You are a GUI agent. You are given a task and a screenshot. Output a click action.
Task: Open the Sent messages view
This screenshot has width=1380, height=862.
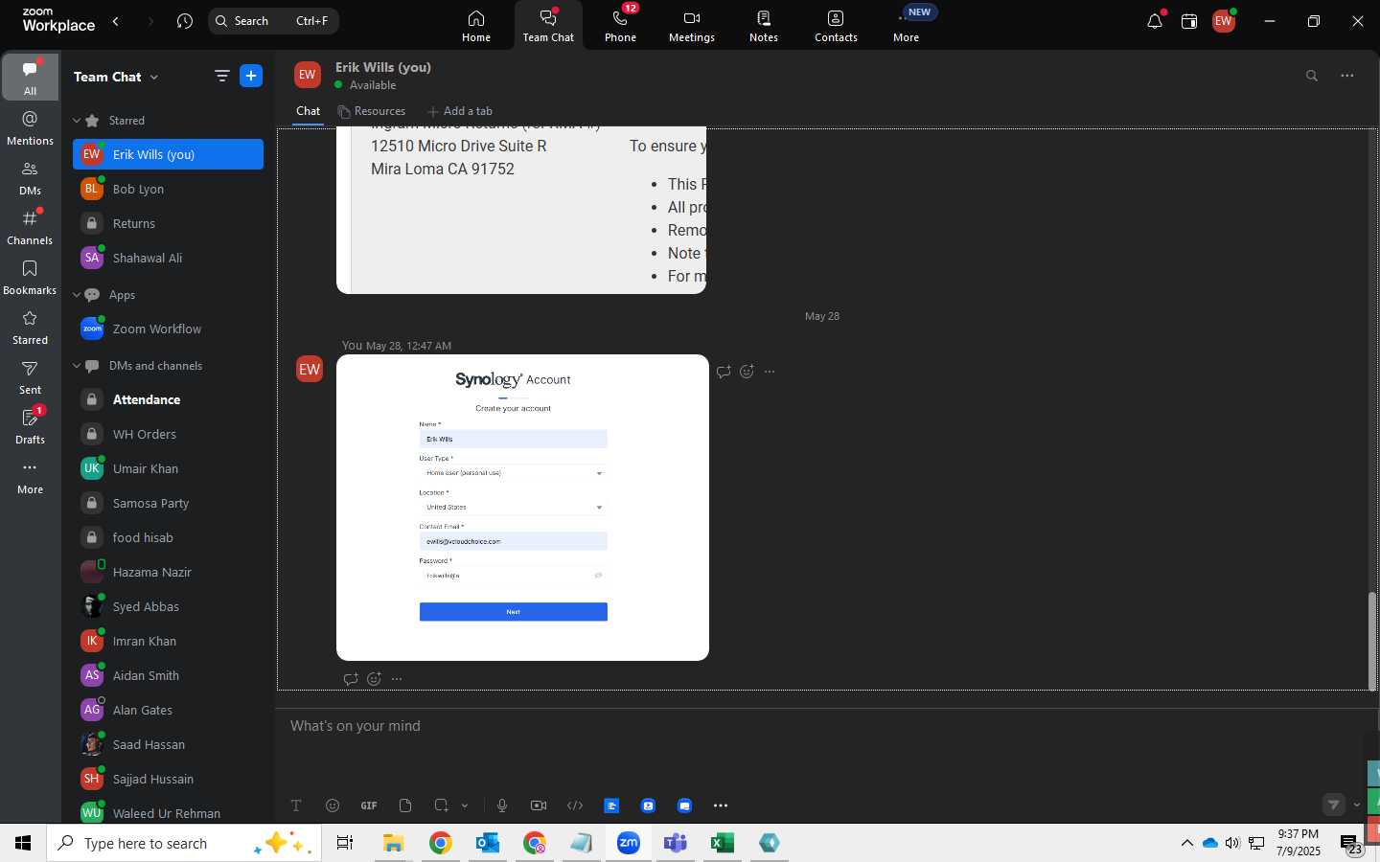click(x=30, y=377)
